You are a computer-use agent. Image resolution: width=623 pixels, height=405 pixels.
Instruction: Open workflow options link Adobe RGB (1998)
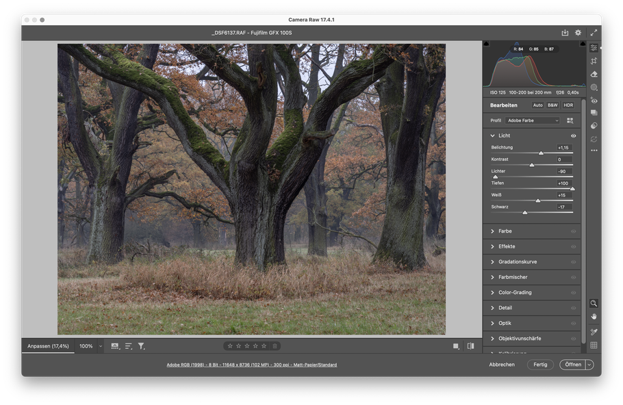[251, 365]
